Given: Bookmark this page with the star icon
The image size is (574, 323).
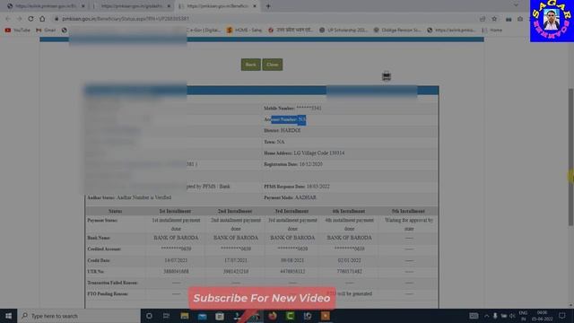Looking at the screenshot, I should [494, 19].
